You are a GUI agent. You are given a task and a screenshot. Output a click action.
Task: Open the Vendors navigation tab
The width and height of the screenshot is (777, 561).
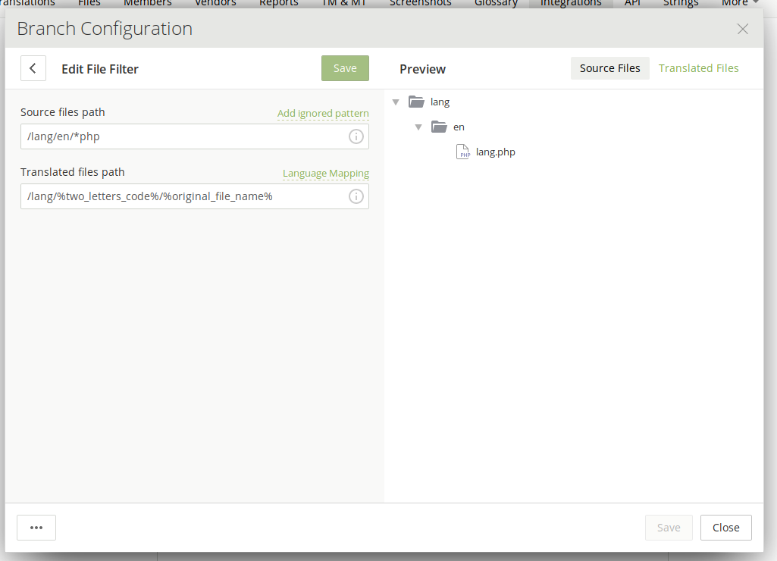215,3
